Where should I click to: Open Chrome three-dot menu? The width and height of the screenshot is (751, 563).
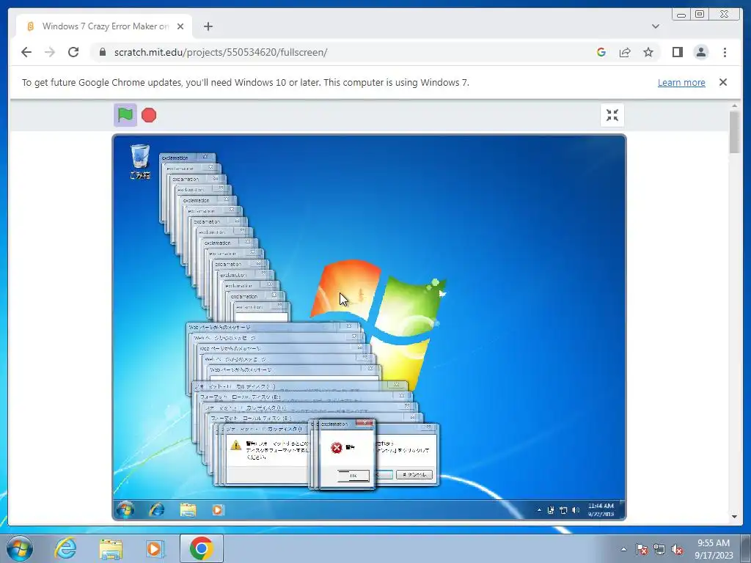pos(725,52)
